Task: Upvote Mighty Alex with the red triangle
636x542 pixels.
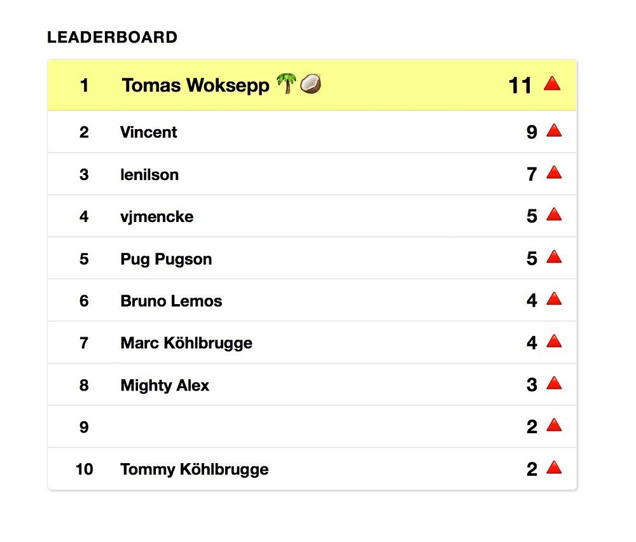Action: tap(554, 383)
